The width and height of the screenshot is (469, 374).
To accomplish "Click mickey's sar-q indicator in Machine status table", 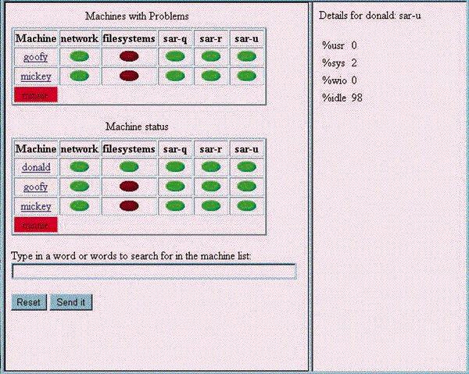I will click(x=175, y=206).
